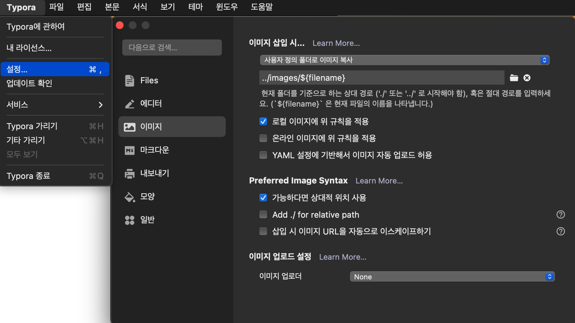Select the 일반 tab label

[x=147, y=220]
